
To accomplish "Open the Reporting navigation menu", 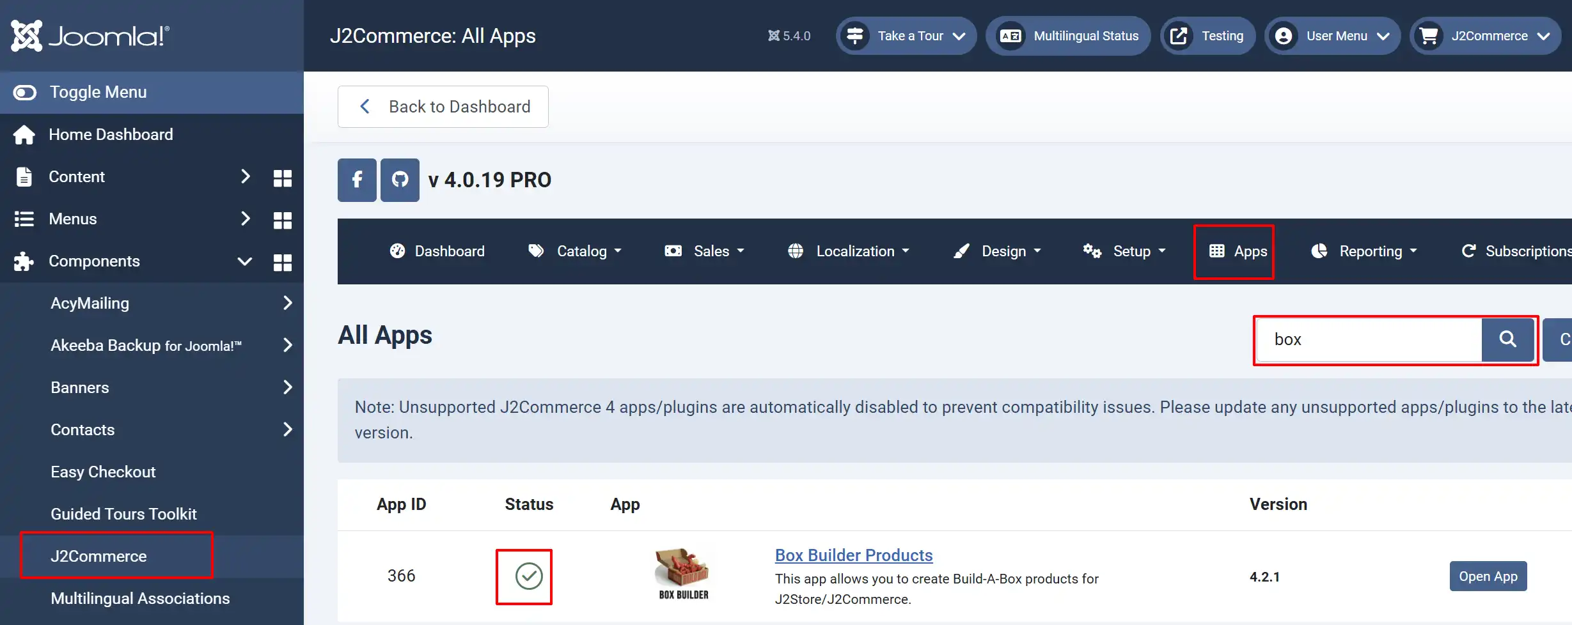I will [1364, 251].
